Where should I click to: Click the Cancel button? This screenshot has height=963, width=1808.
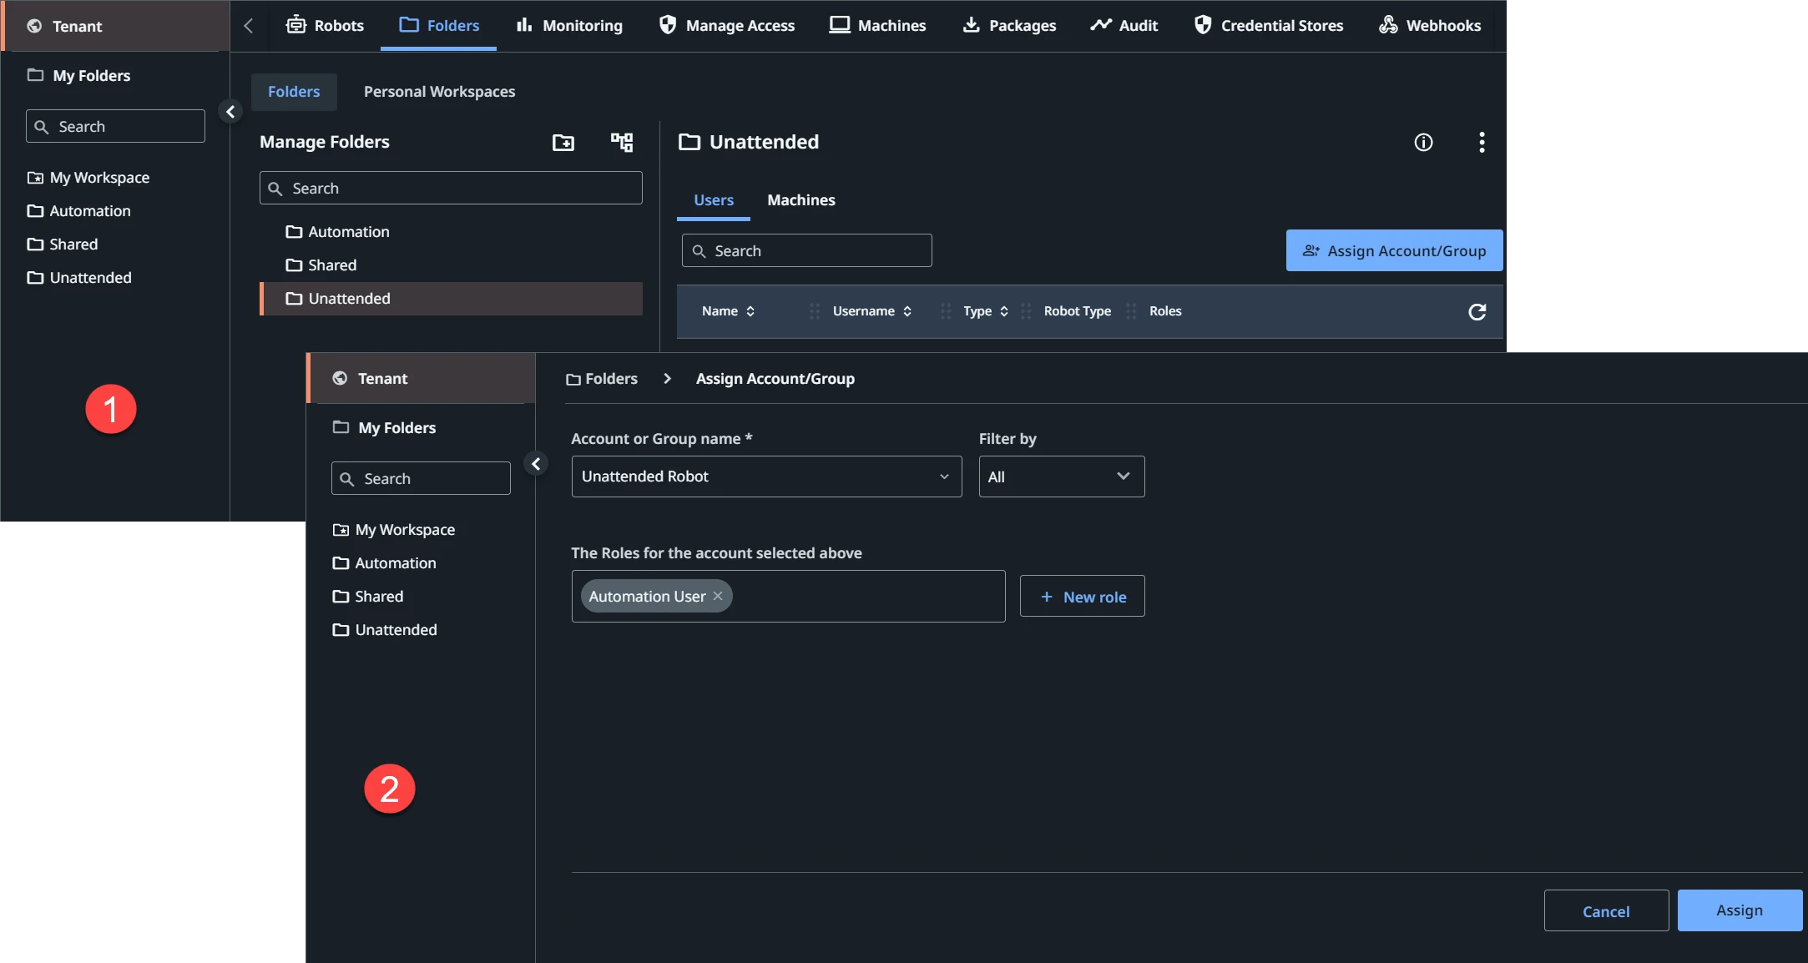1606,911
